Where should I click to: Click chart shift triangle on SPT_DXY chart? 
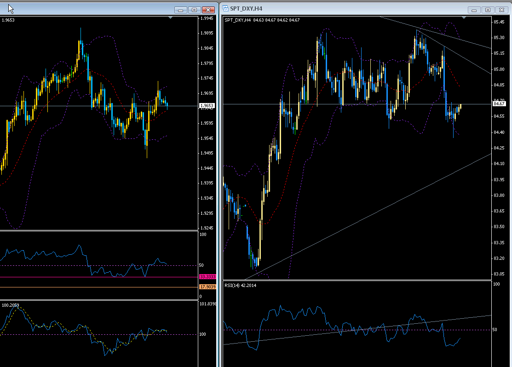[x=464, y=17]
